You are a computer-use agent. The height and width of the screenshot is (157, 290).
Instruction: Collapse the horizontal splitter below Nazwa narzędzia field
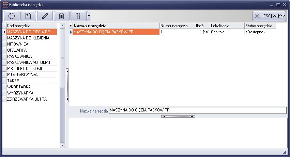(178, 117)
